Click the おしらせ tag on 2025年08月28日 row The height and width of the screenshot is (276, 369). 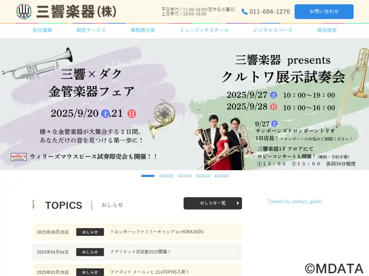90,232
